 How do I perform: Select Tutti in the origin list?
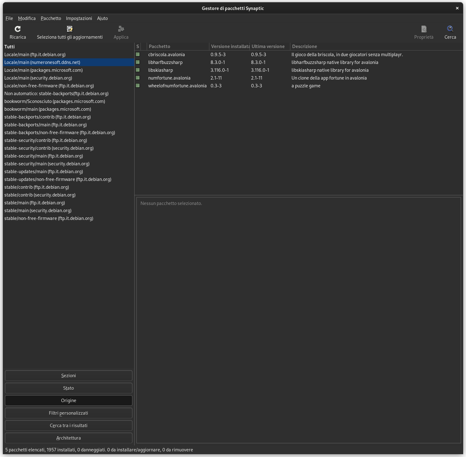pos(69,47)
